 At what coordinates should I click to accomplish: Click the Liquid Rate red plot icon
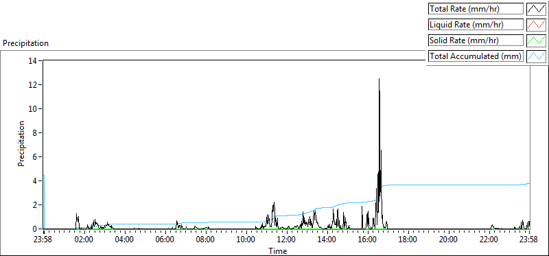coord(537,25)
